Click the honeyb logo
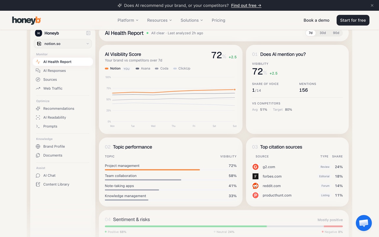Screen dimensions: 379x237 tap(26, 20)
